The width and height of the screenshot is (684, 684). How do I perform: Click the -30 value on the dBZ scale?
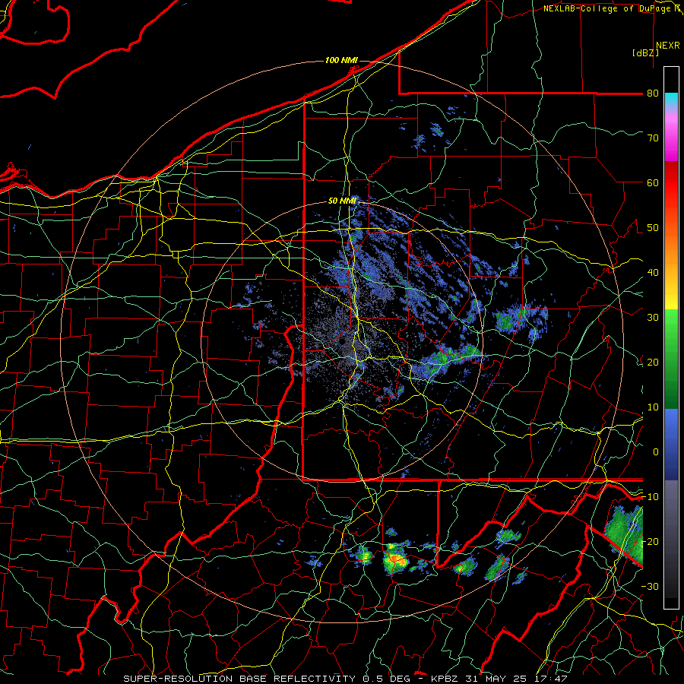click(x=650, y=586)
